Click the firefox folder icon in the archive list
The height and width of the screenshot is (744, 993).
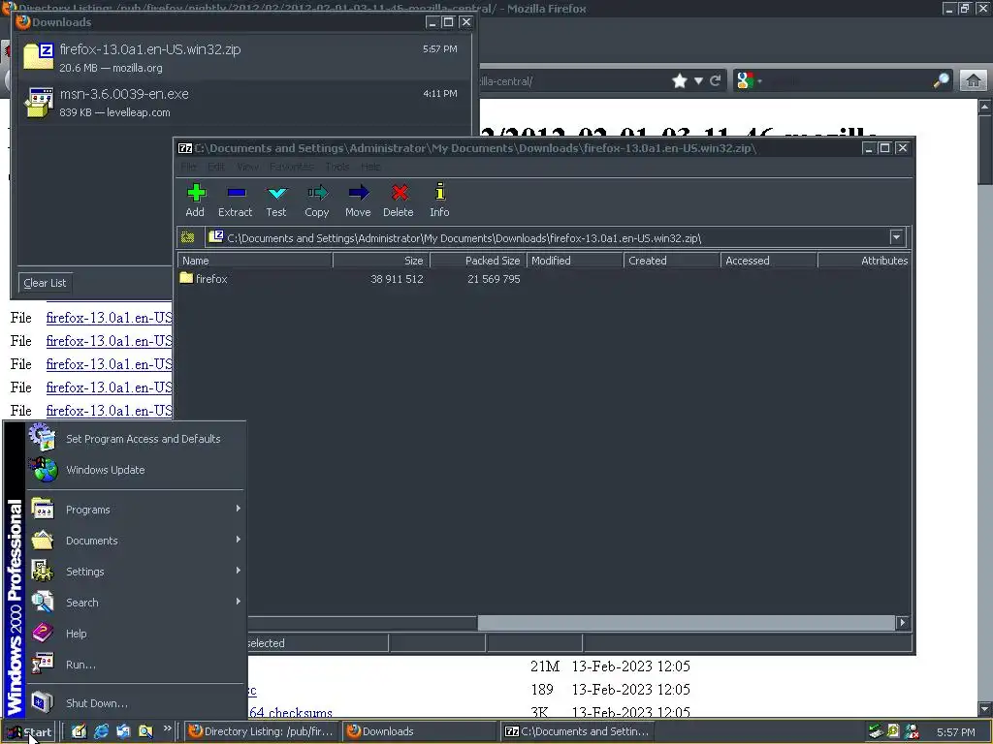pyautogui.click(x=186, y=278)
